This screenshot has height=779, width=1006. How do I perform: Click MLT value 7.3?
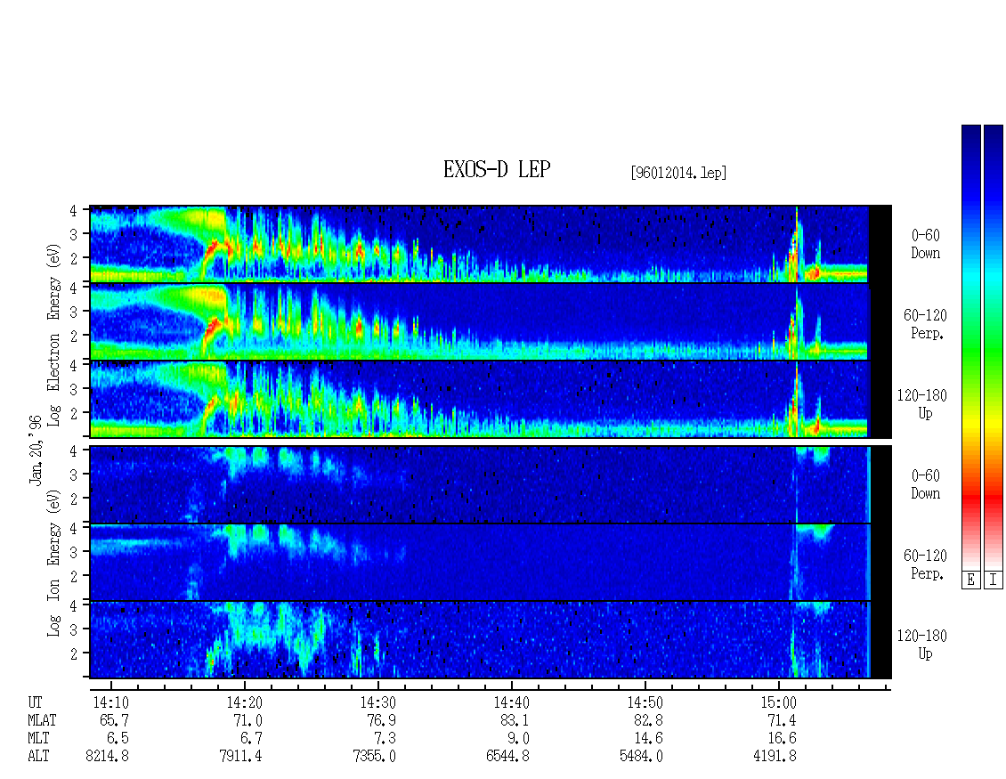385,739
